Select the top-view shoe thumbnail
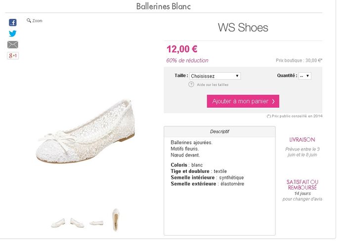Viewport: 346px width, 241px height. [x=116, y=219]
